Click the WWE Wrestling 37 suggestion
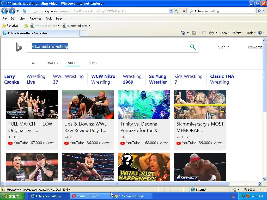The width and height of the screenshot is (267, 200). [x=68, y=79]
